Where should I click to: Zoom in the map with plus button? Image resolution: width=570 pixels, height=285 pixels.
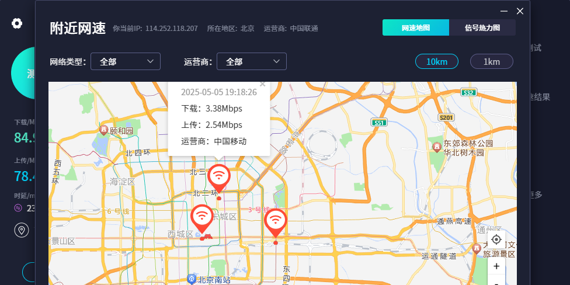point(496,266)
